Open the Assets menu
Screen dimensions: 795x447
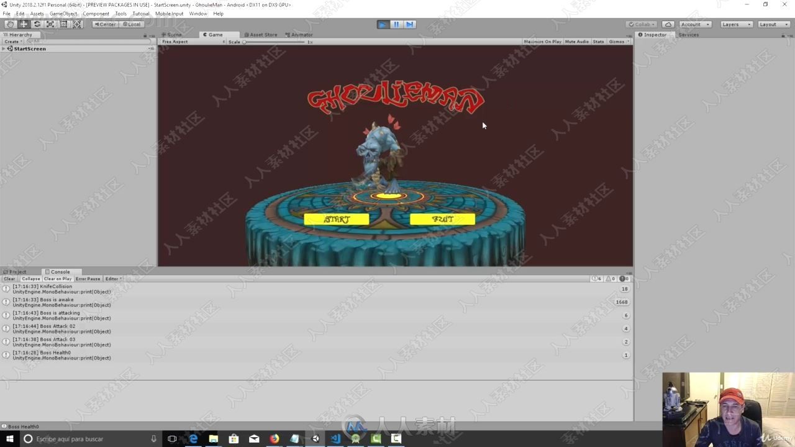point(37,14)
